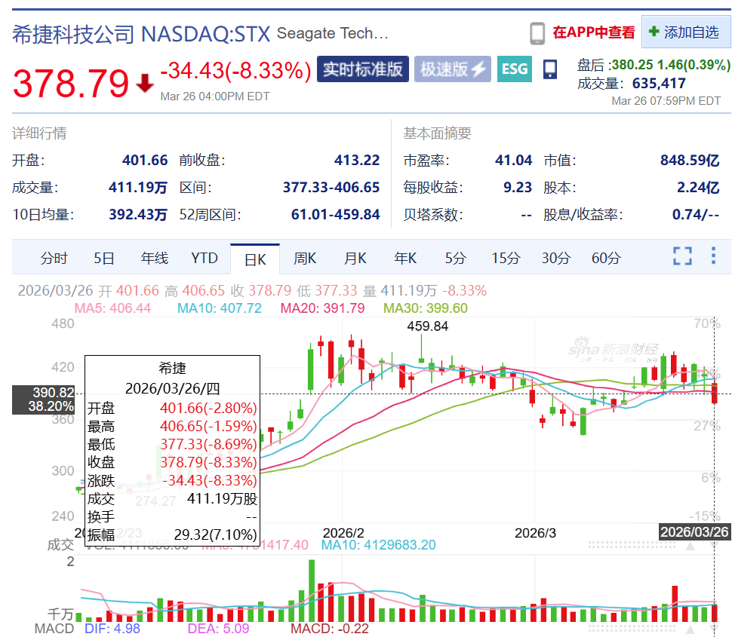Click the ESG badge
The width and height of the screenshot is (732, 637).
[515, 69]
